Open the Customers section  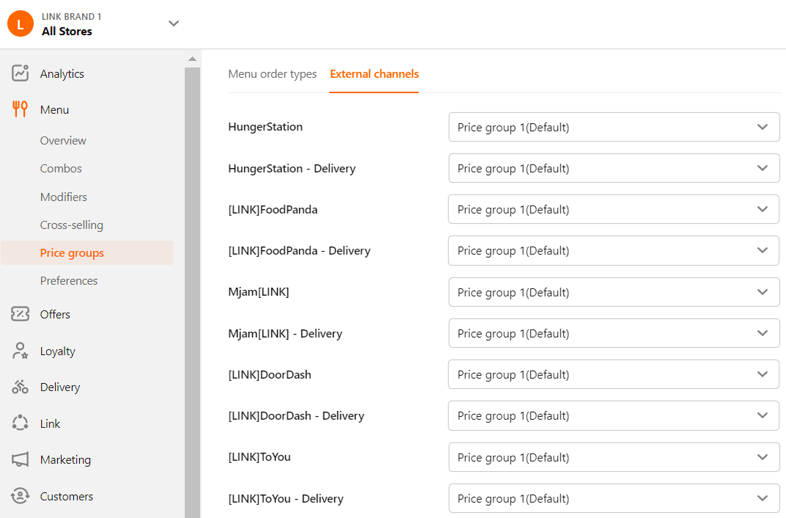(67, 497)
